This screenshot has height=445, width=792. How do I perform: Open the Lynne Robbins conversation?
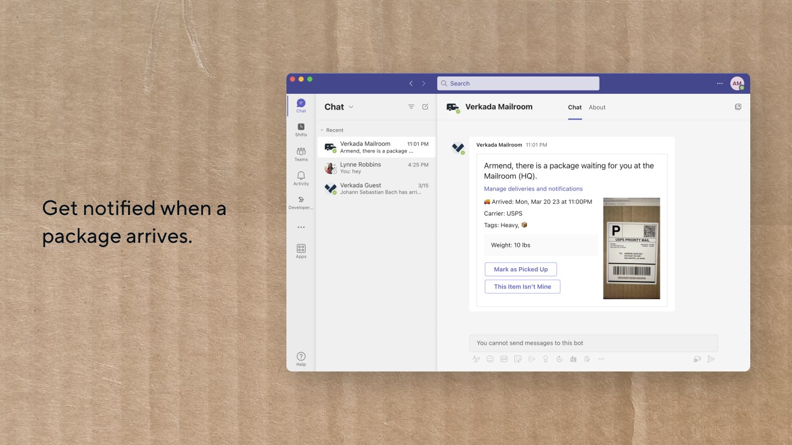tap(376, 168)
